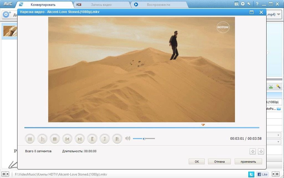The width and height of the screenshot is (284, 178).
Task: Expand the output format (.mp4) dropdown
Action: (x=278, y=14)
